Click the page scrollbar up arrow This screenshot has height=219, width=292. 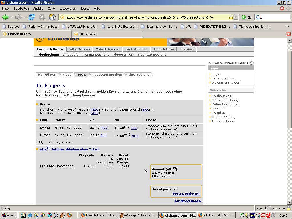click(290, 41)
